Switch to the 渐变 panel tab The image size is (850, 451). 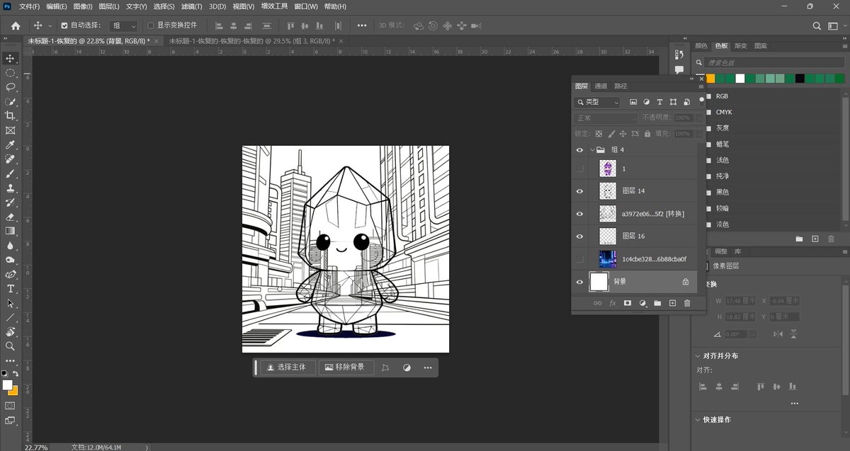(x=740, y=45)
